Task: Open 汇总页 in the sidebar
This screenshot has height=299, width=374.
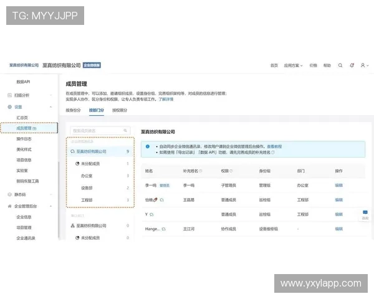Action: coord(22,118)
